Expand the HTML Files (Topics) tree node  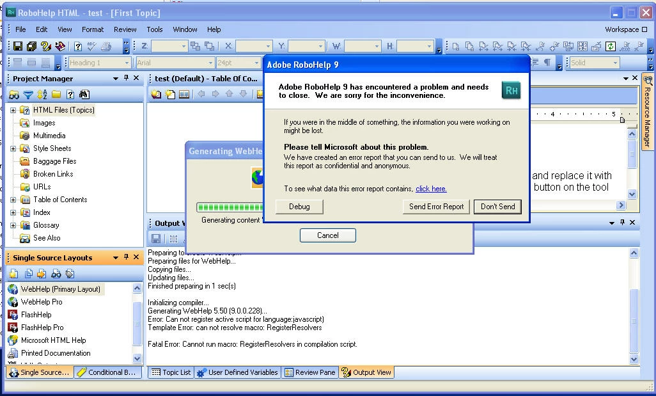13,110
